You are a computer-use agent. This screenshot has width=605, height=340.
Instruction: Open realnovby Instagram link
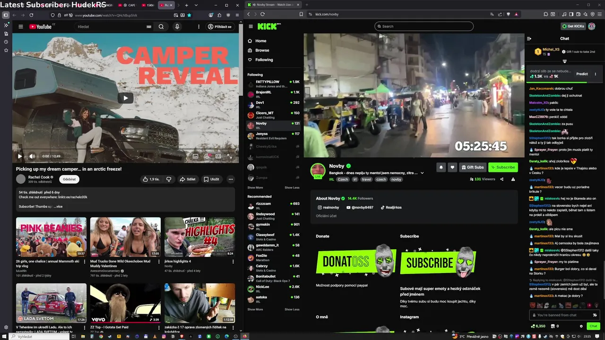(328, 207)
